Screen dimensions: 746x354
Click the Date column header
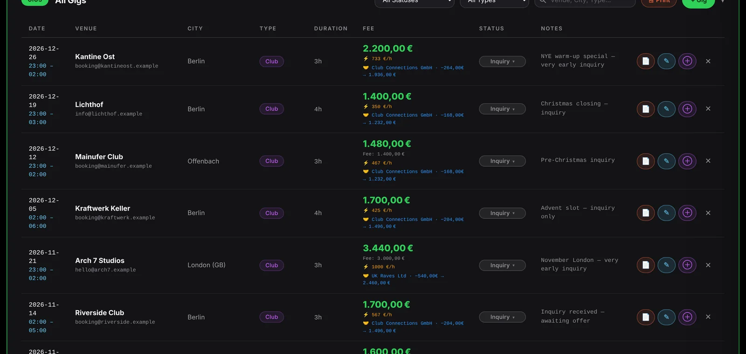pyautogui.click(x=37, y=28)
